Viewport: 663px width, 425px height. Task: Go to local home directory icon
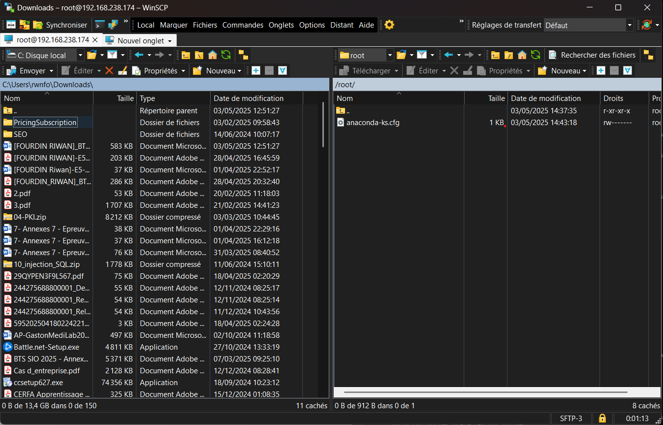click(x=212, y=55)
